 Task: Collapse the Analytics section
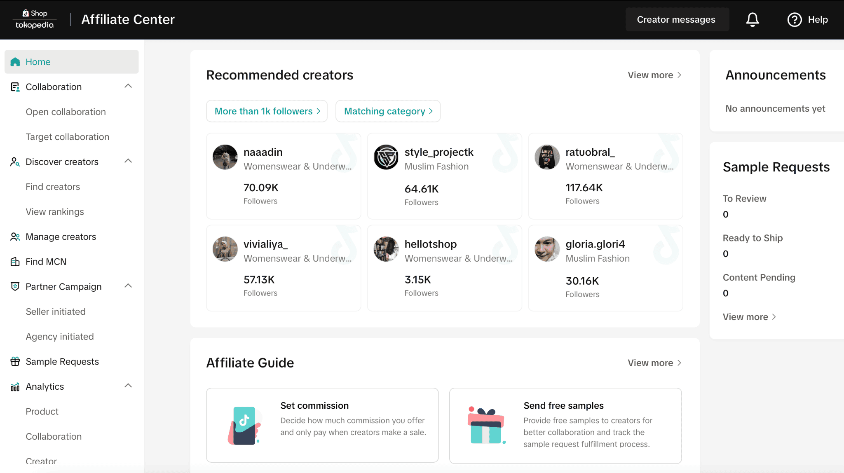click(x=128, y=386)
